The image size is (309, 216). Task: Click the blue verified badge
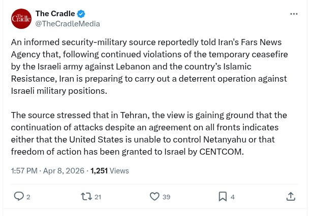click(80, 14)
